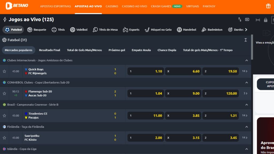Select the Chance Dupla market tab
This screenshot has height=154, width=274.
point(167,50)
